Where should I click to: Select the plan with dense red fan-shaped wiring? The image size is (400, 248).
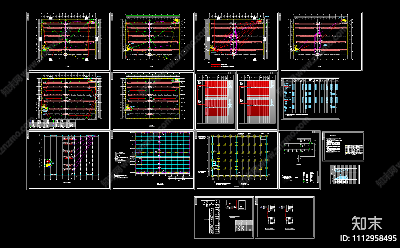[x=236, y=41]
